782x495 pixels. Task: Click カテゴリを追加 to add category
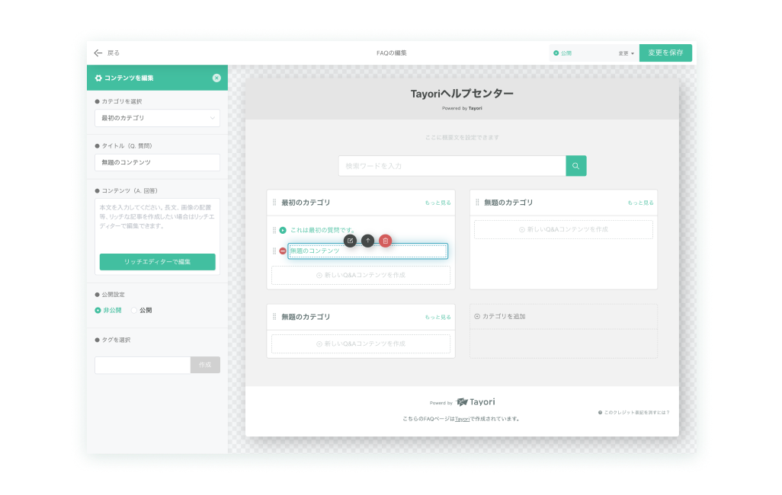tap(500, 317)
